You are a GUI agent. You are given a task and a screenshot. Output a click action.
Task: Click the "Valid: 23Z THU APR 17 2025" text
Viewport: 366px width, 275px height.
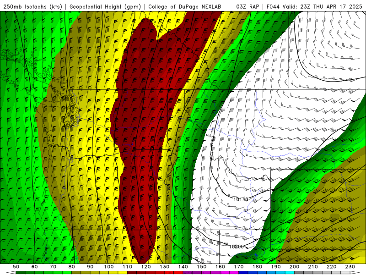click(x=323, y=6)
